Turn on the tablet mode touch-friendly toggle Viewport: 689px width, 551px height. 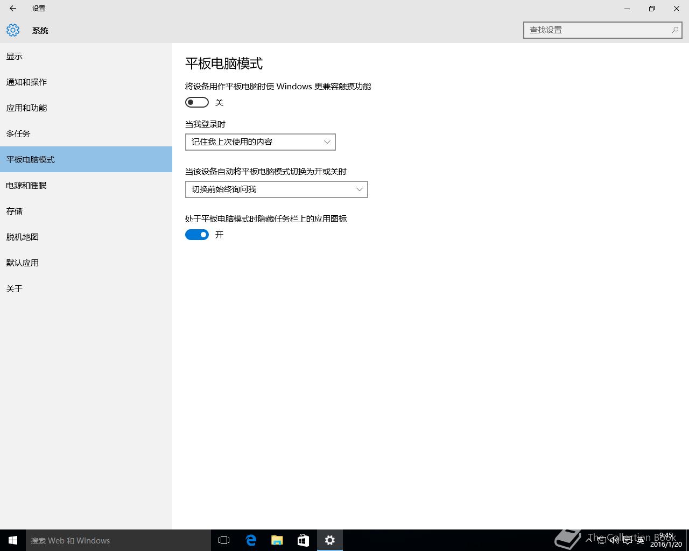coord(197,102)
